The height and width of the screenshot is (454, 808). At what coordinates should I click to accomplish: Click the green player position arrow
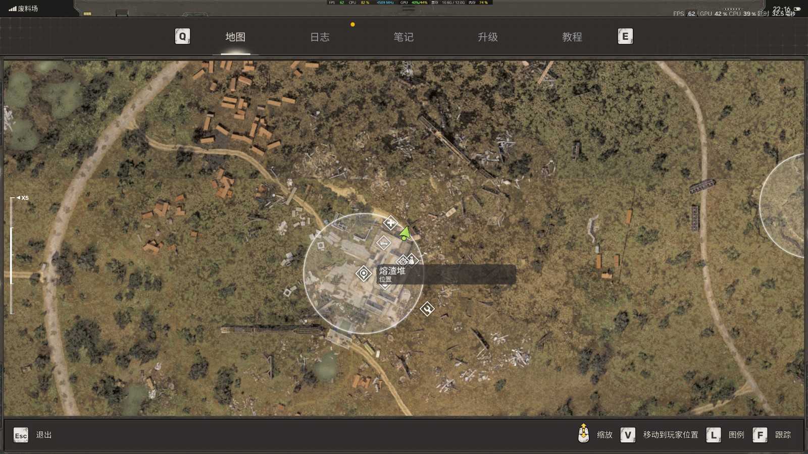pos(405,233)
